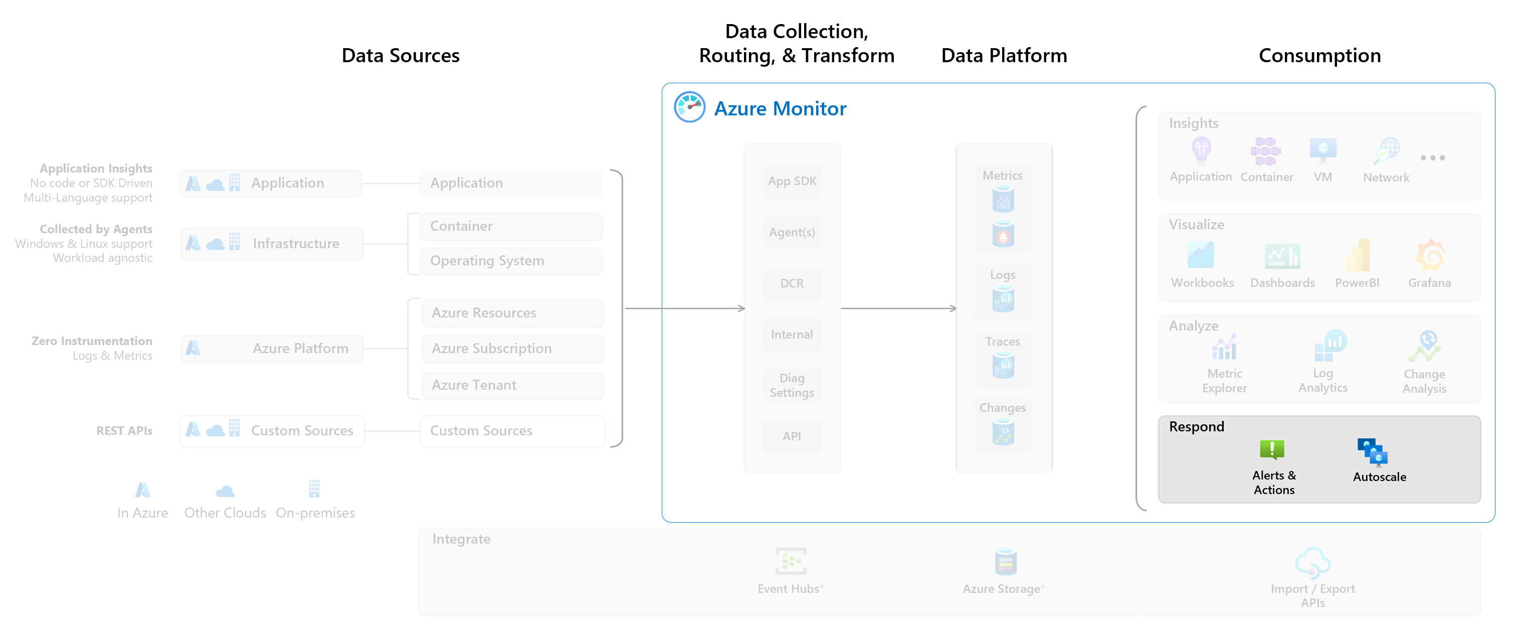
Task: Click the Azure Monitor title text
Action: [780, 109]
